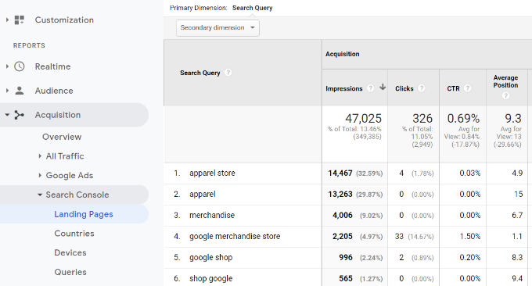532x286 pixels.
Task: Click the 1.50% CTR value
Action: click(x=470, y=236)
